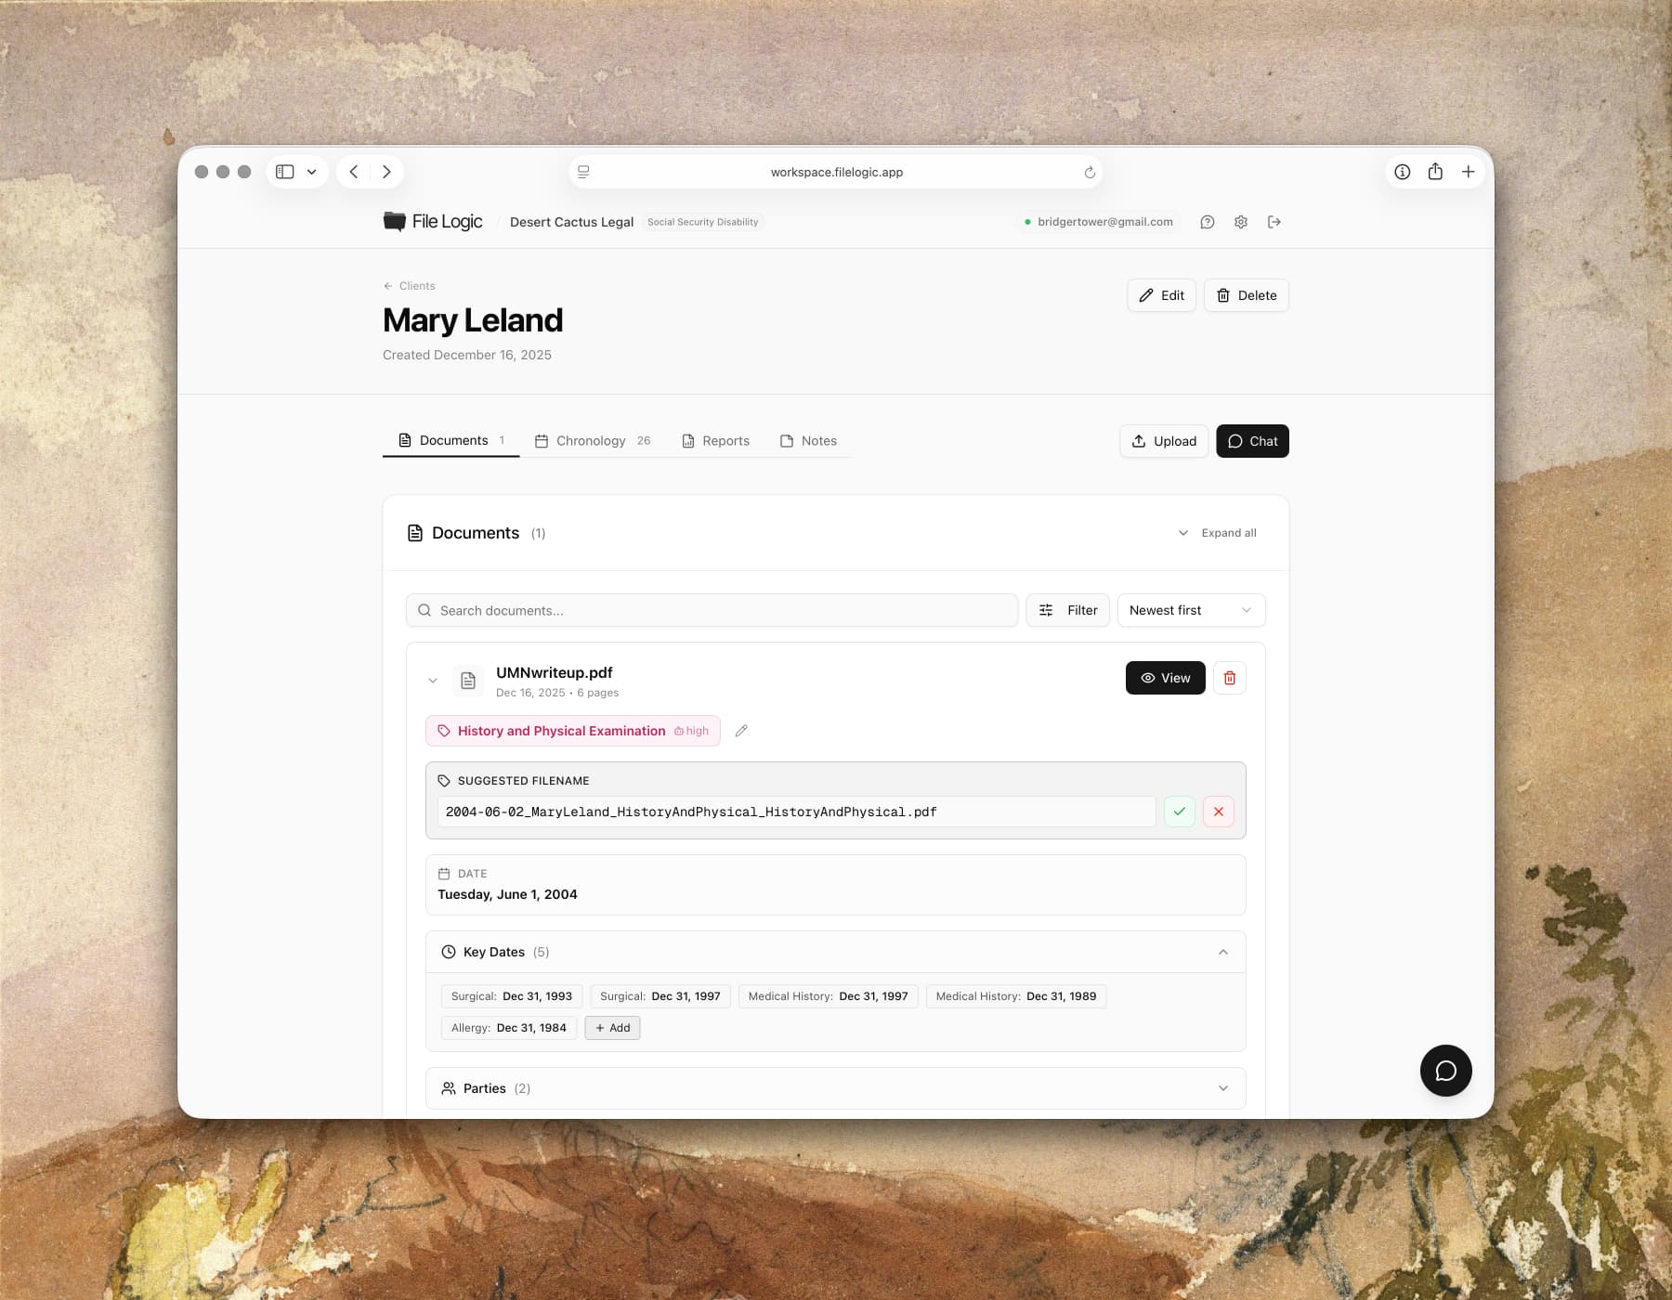Sign out using the logout icon
The image size is (1672, 1300).
(1274, 222)
